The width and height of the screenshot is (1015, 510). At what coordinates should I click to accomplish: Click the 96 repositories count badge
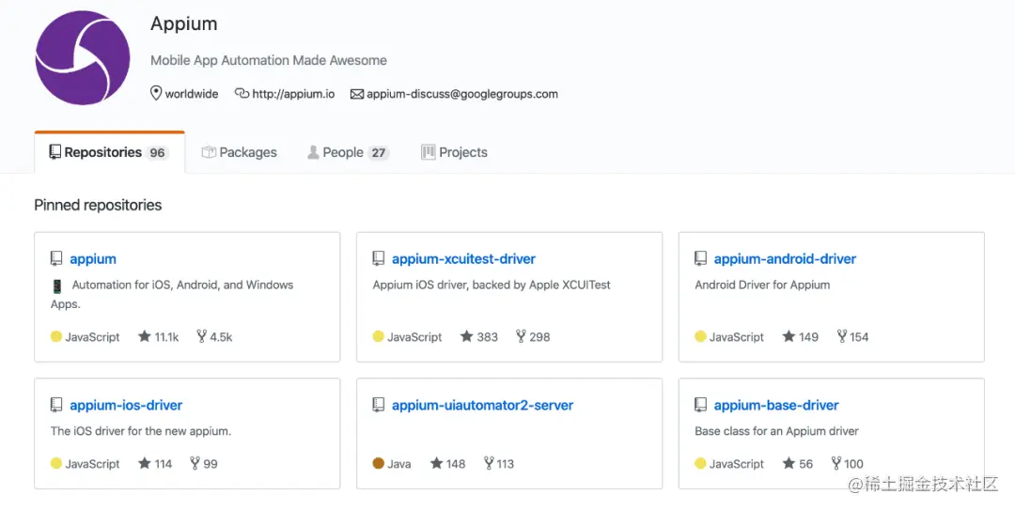point(157,153)
